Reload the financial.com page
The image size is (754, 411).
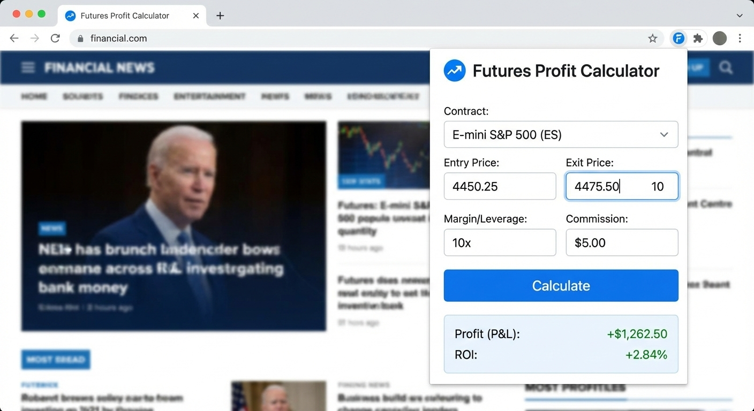pyautogui.click(x=55, y=38)
